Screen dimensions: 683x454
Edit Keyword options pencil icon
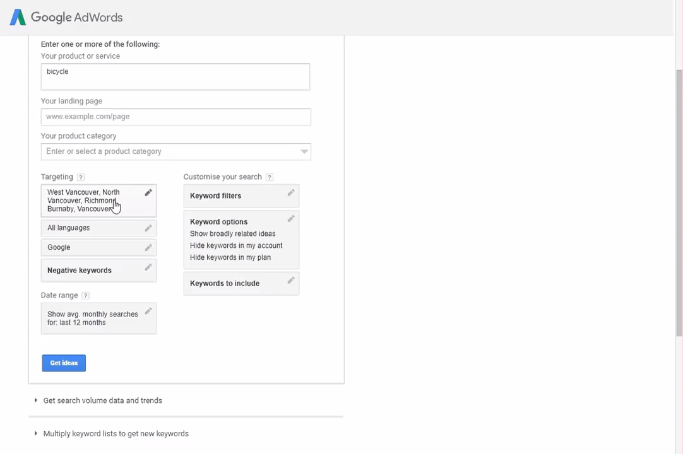291,219
